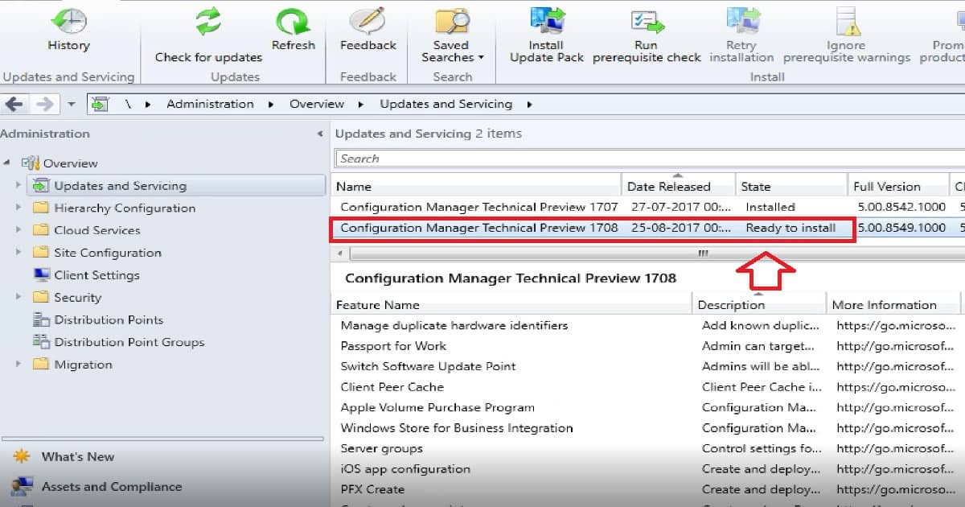Expand the Updates and Servicing tree node

click(x=18, y=185)
